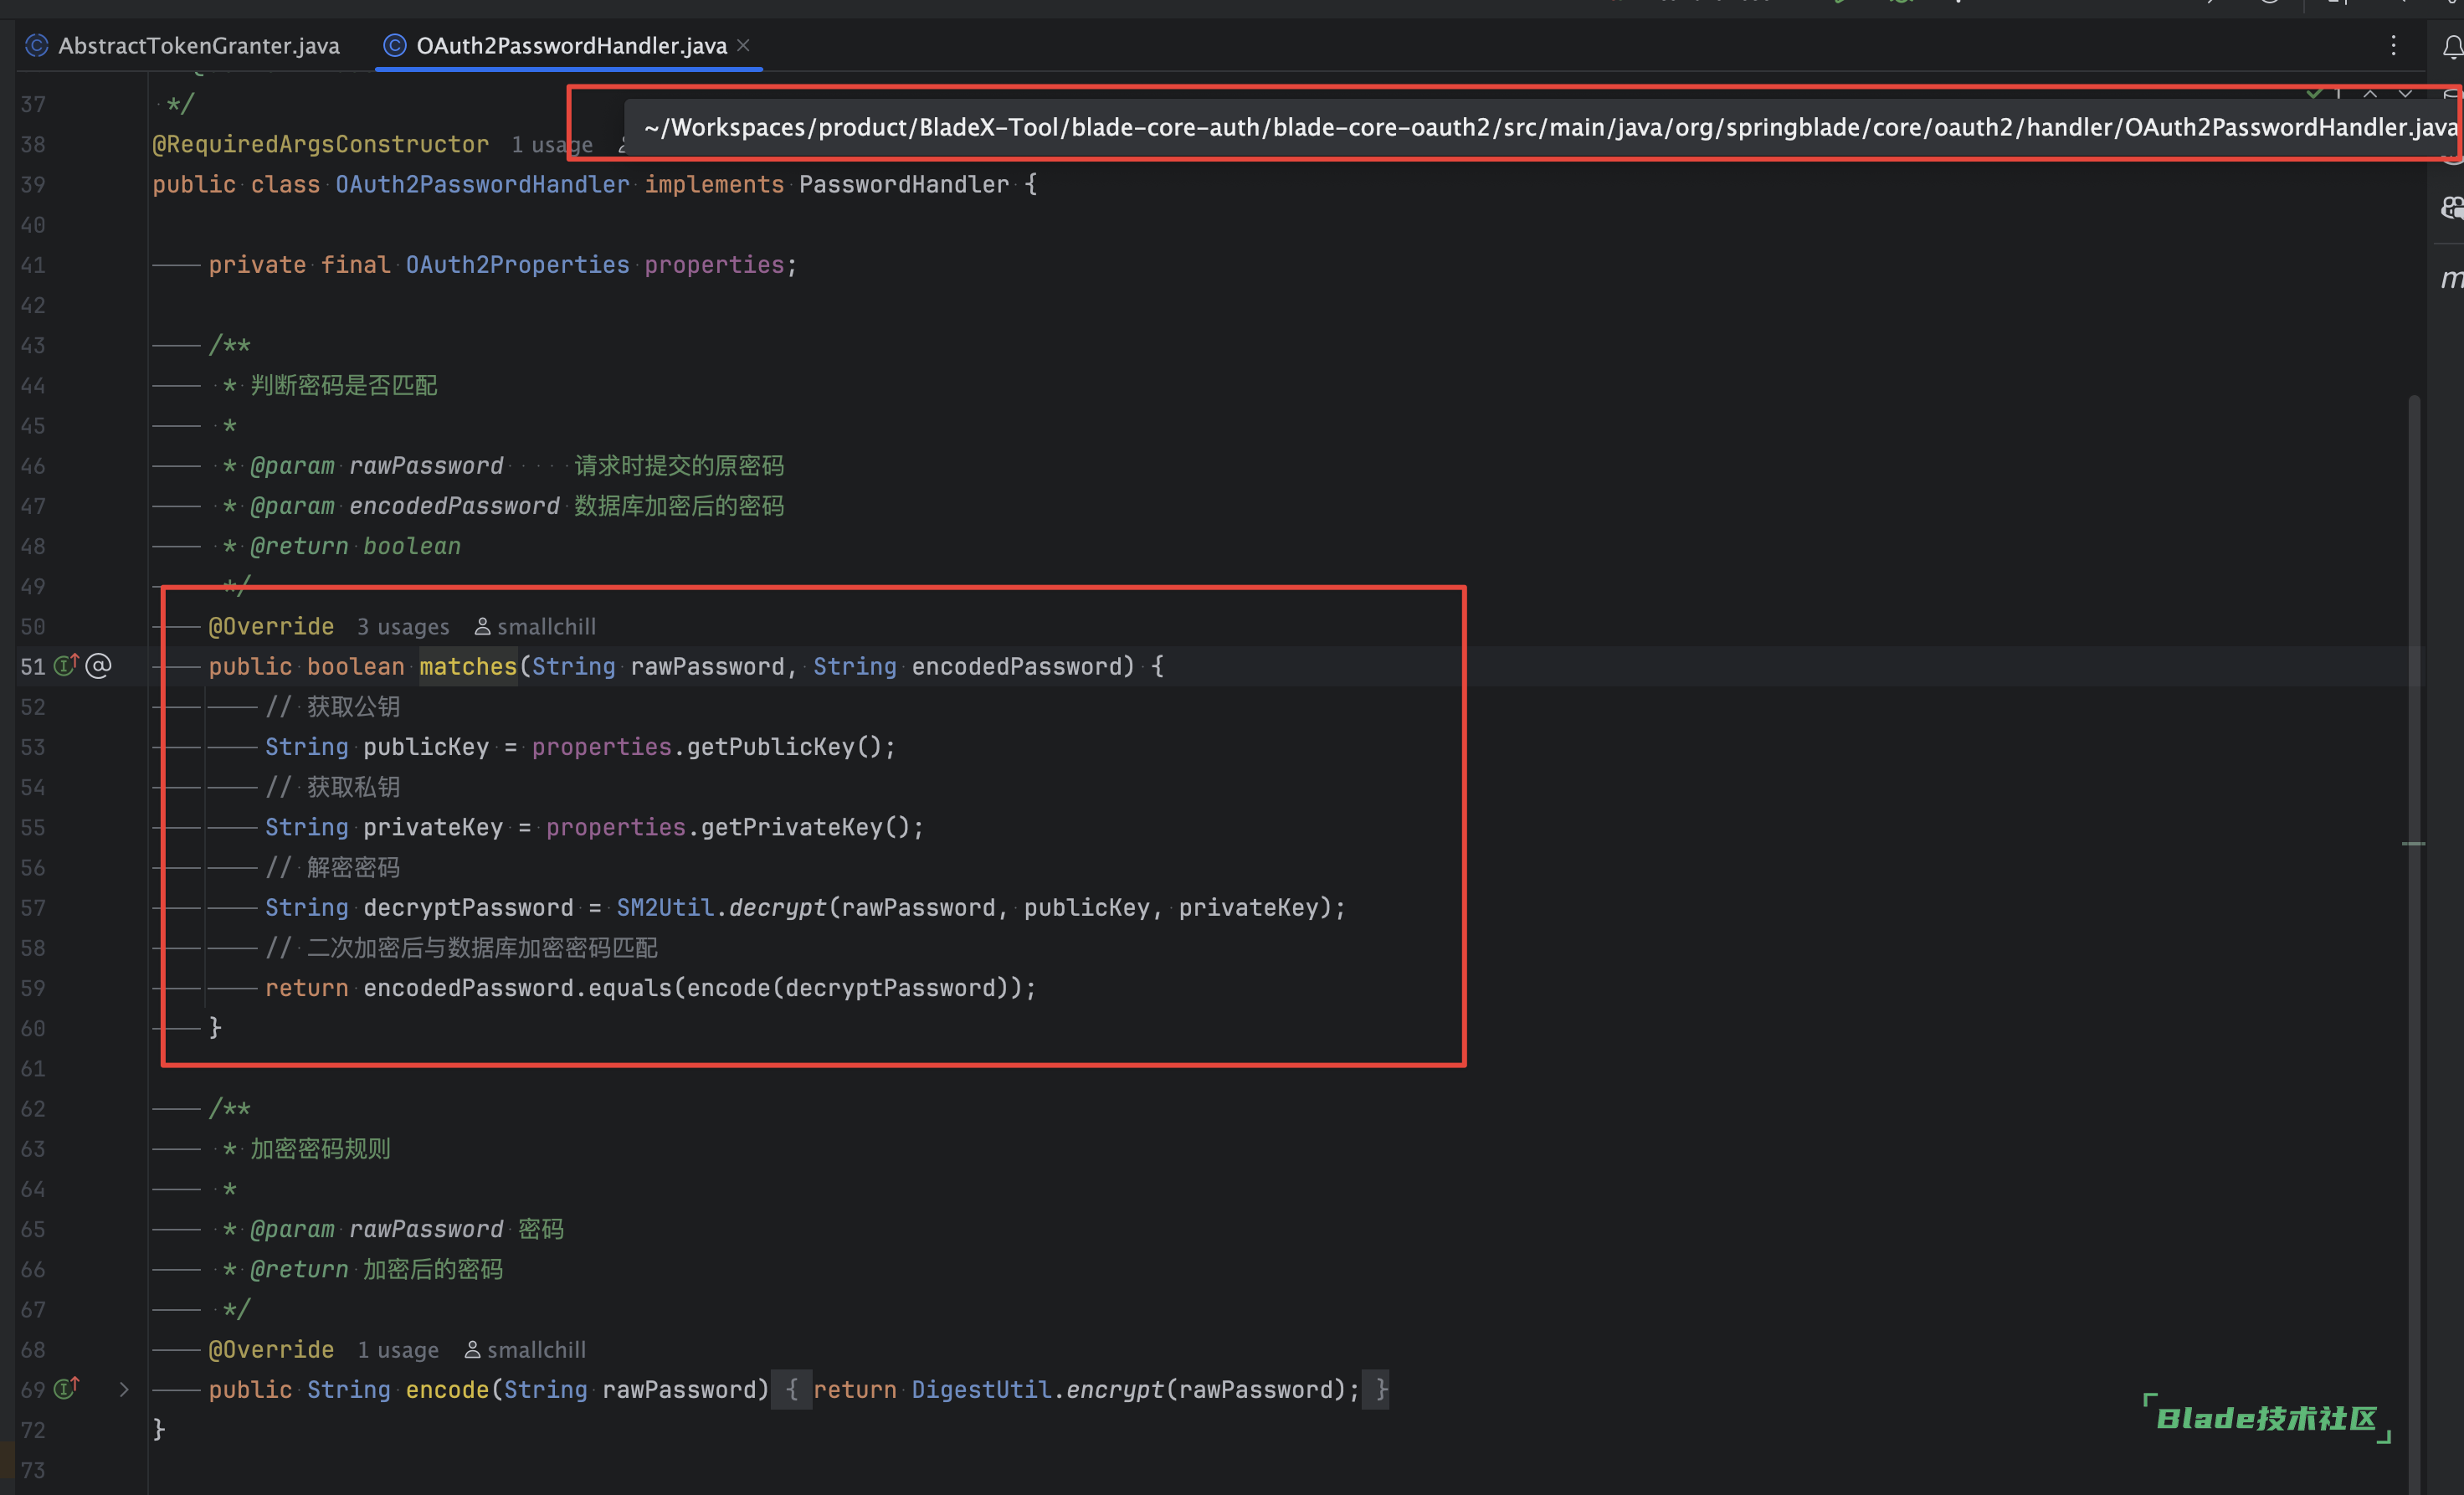This screenshot has height=1495, width=2464.
Task: Click the comment 判断密码是否匹配
Action: 344,385
